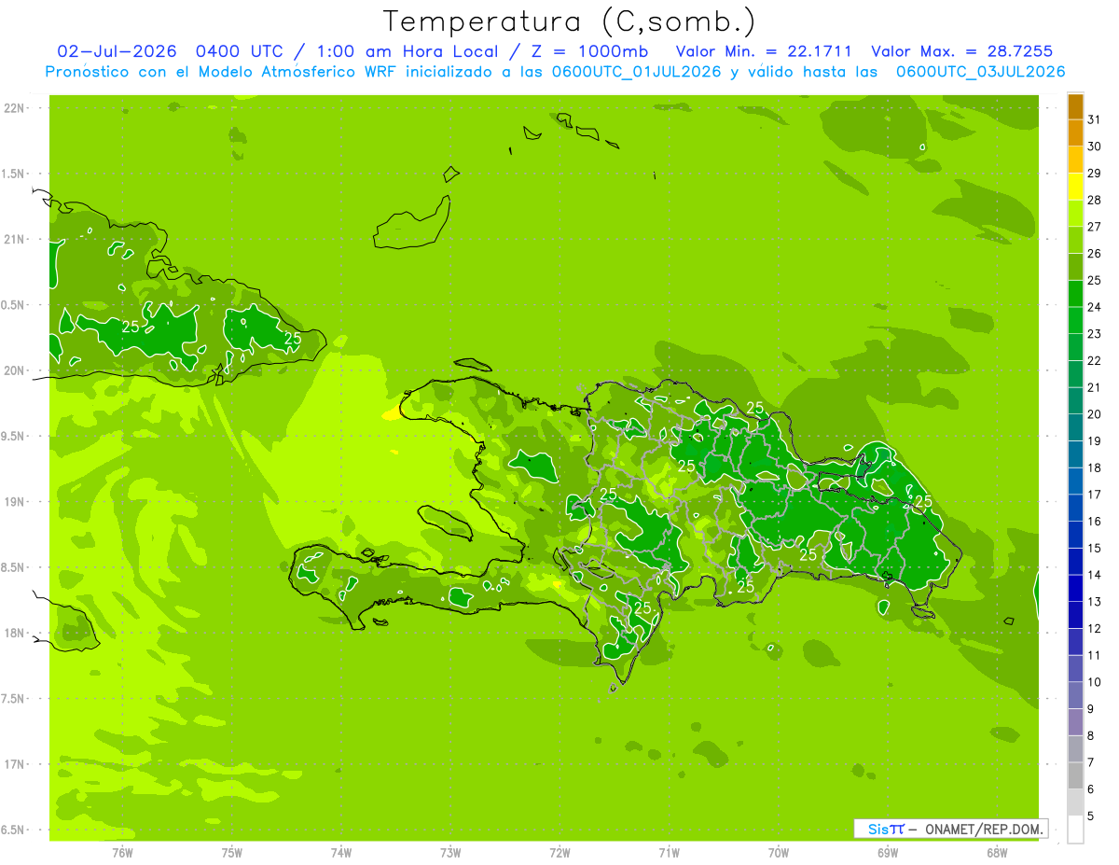Click the '21N' latitude axis label
Screen dimensions: 1119x865
point(15,240)
